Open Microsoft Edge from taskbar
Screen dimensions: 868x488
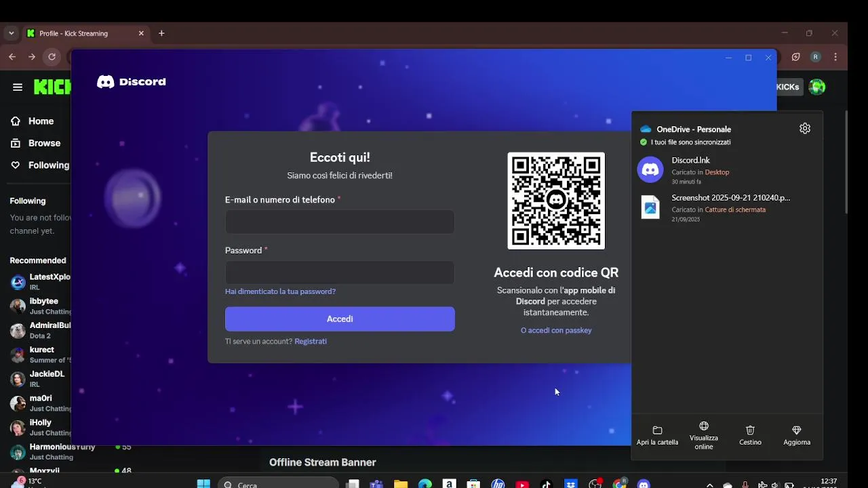click(x=425, y=484)
